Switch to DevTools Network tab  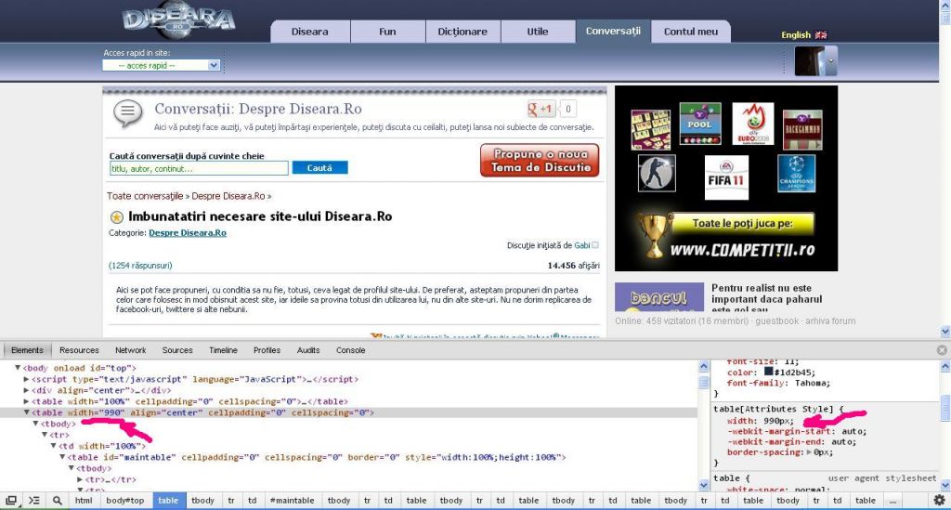(x=130, y=350)
